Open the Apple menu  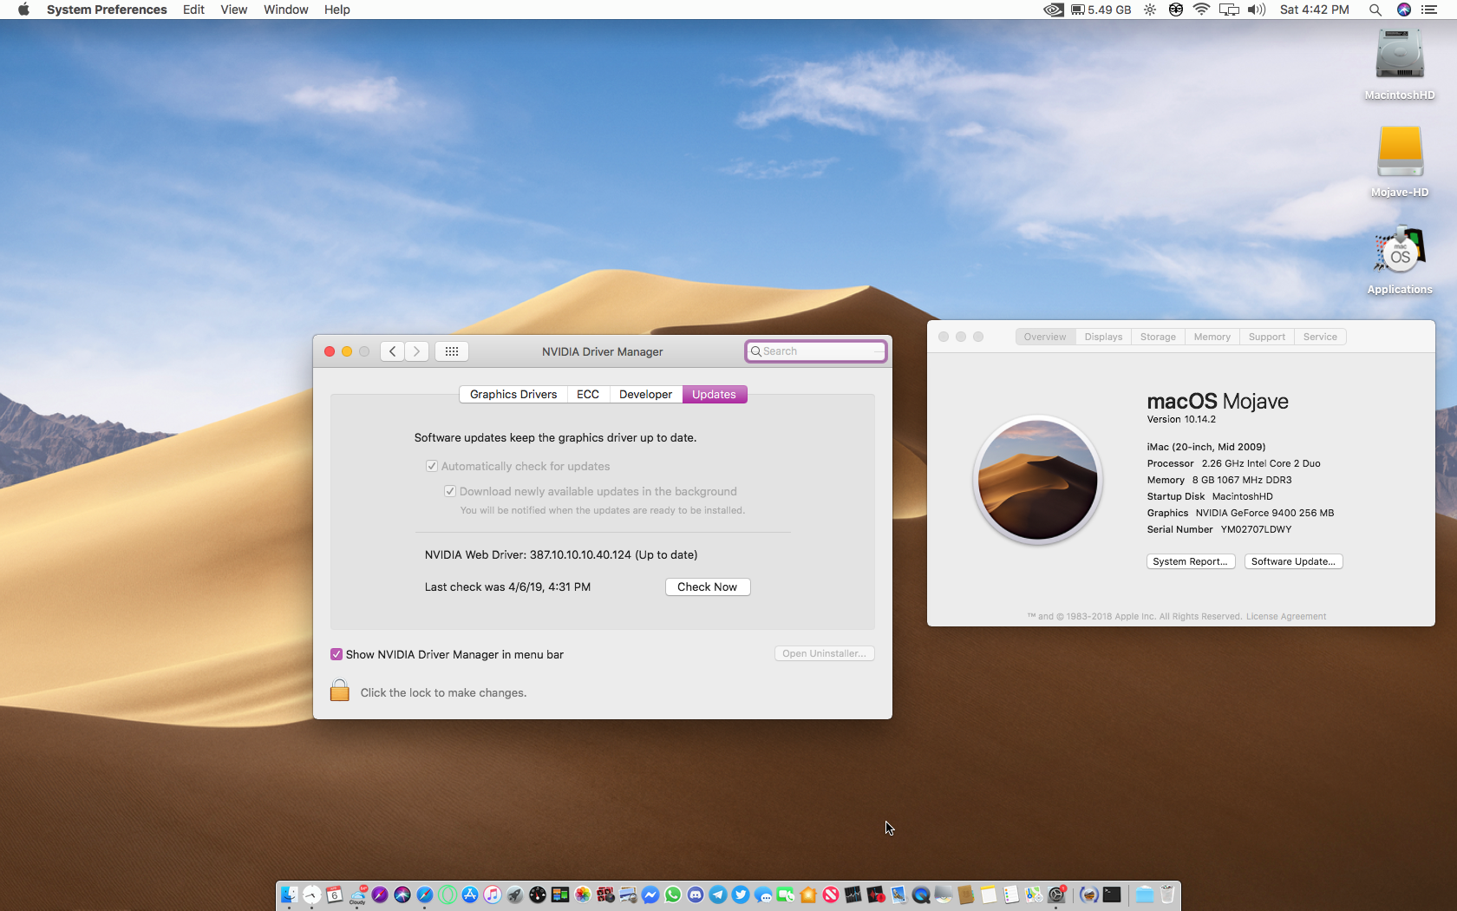[x=23, y=10]
